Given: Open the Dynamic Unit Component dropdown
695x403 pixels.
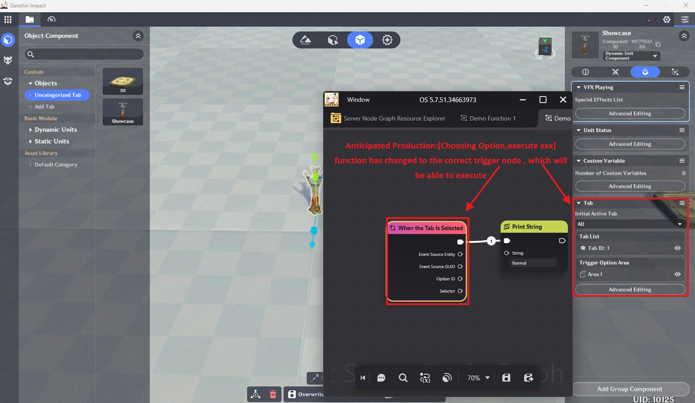Looking at the screenshot, I should [632, 56].
